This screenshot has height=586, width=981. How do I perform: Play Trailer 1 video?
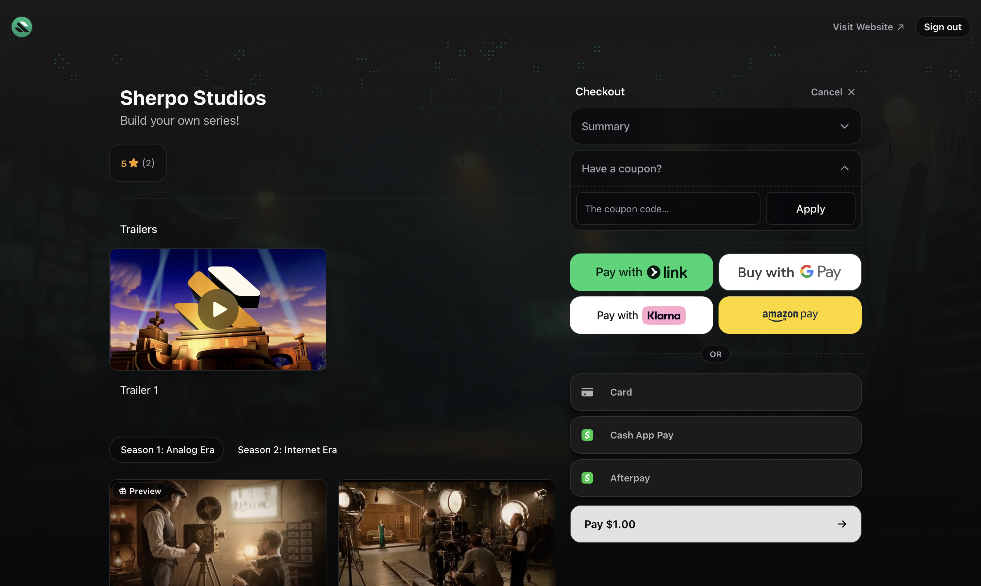[x=218, y=309]
